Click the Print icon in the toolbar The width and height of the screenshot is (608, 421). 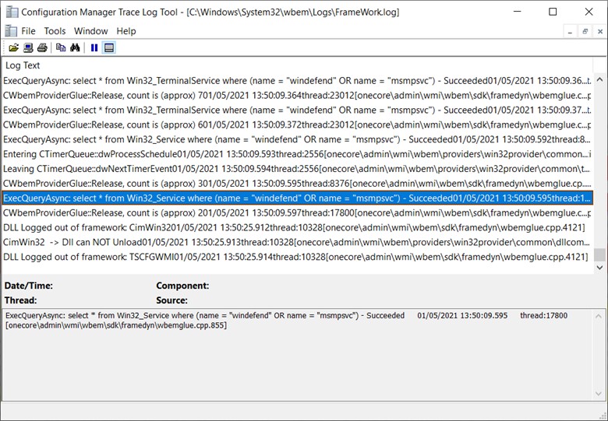(x=42, y=47)
